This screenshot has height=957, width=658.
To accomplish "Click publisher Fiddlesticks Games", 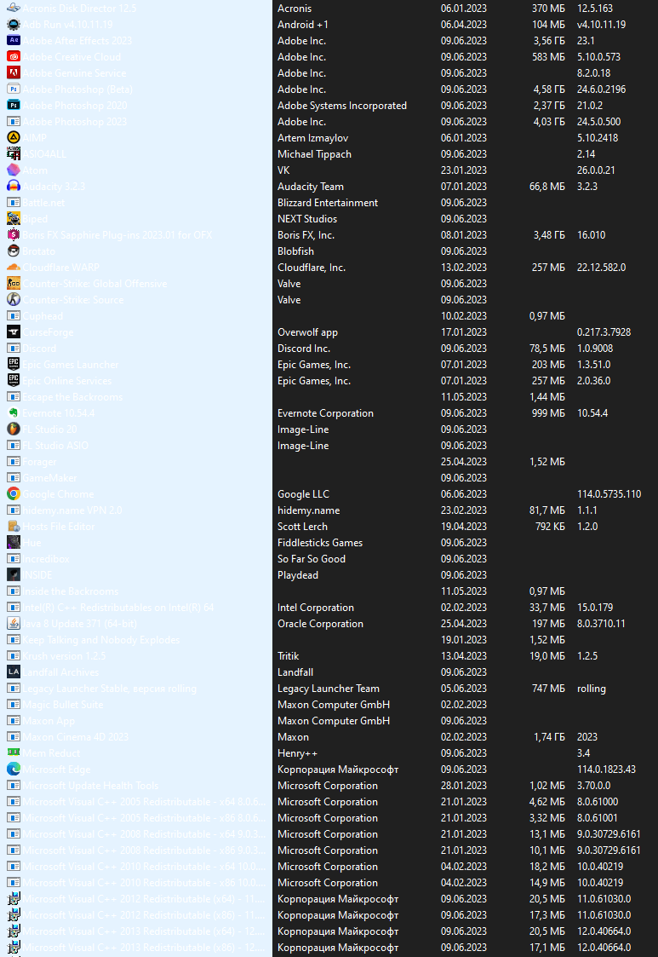I will pyautogui.click(x=320, y=543).
